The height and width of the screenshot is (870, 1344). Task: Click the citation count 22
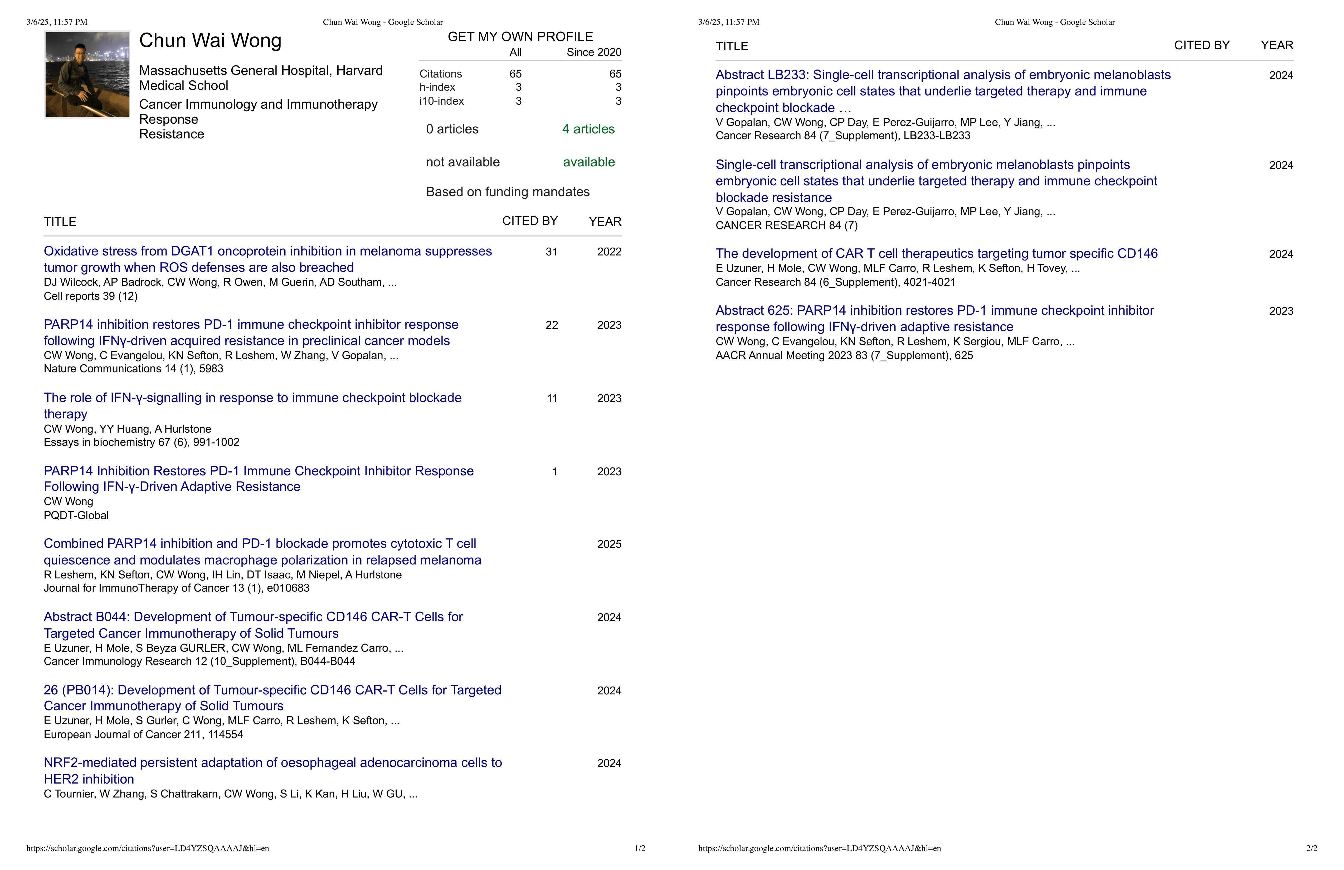click(x=552, y=325)
